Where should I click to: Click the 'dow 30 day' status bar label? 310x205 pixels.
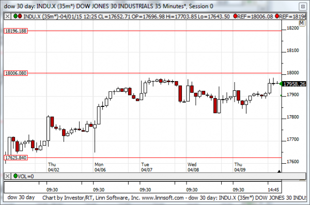tap(21, 197)
